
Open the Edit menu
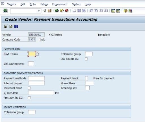tap(23, 4)
